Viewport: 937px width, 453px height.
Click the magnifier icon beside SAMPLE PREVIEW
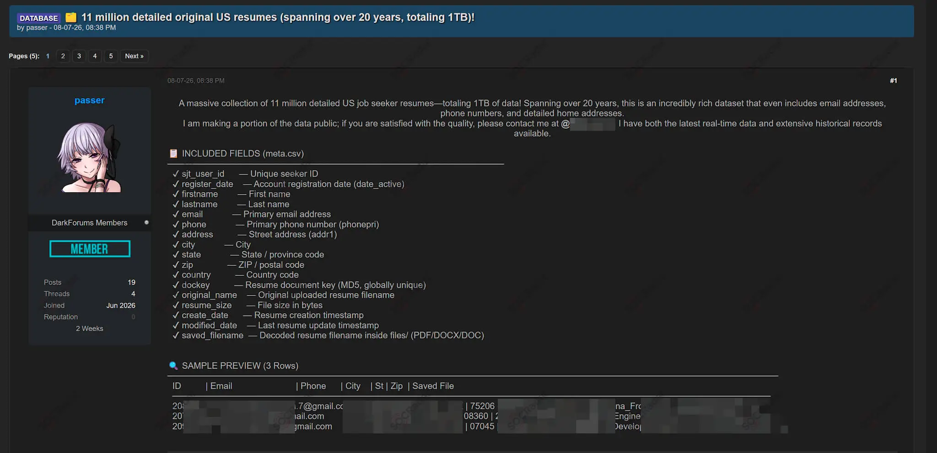coord(173,366)
